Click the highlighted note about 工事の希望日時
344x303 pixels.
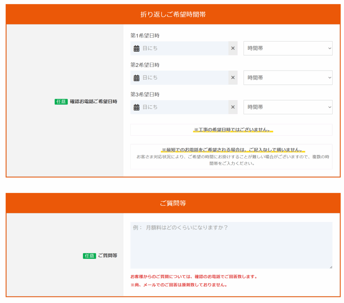(x=231, y=129)
